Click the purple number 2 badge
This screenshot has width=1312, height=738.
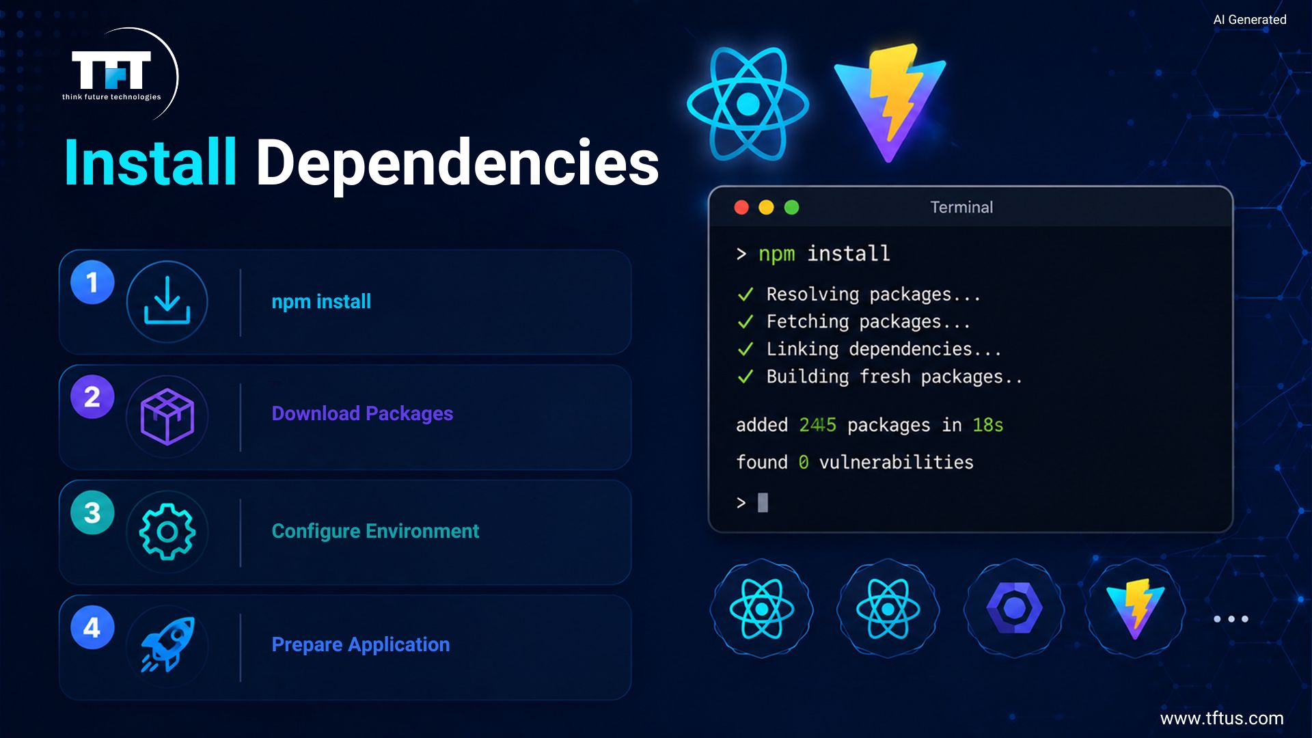pyautogui.click(x=92, y=397)
